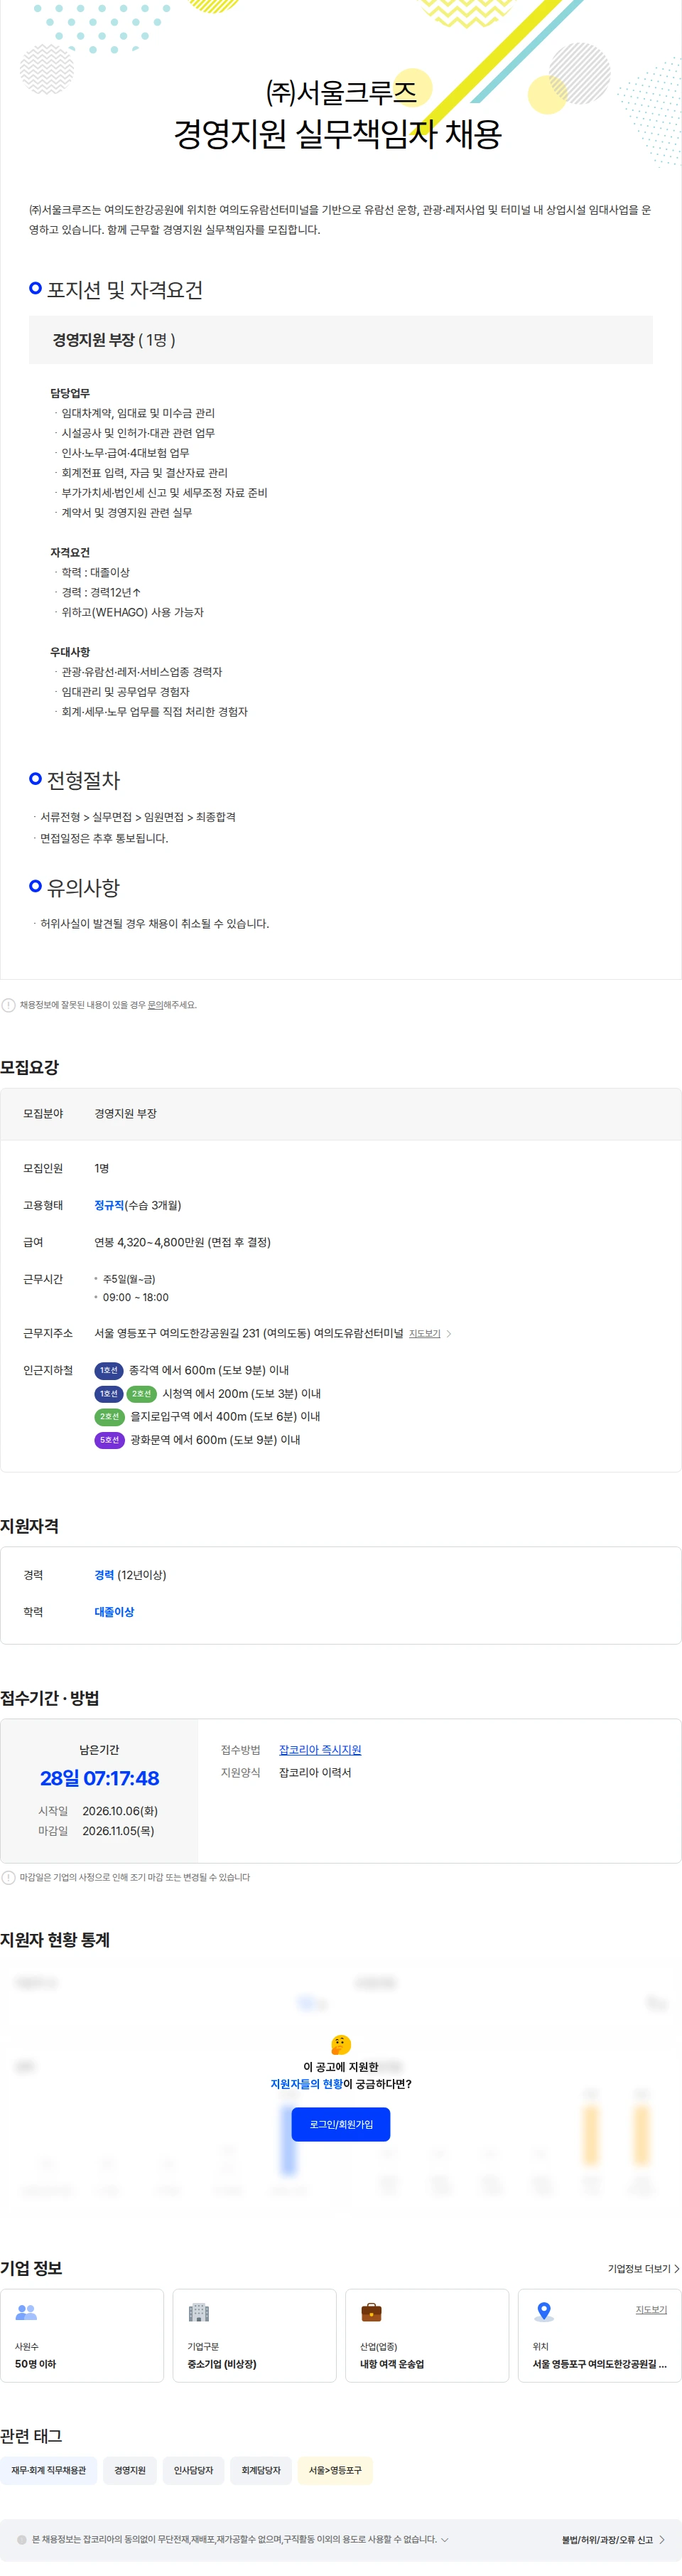This screenshot has width=682, height=2576.
Task: Expand the copyright notice dropdown arrow
Action: pos(444,2540)
